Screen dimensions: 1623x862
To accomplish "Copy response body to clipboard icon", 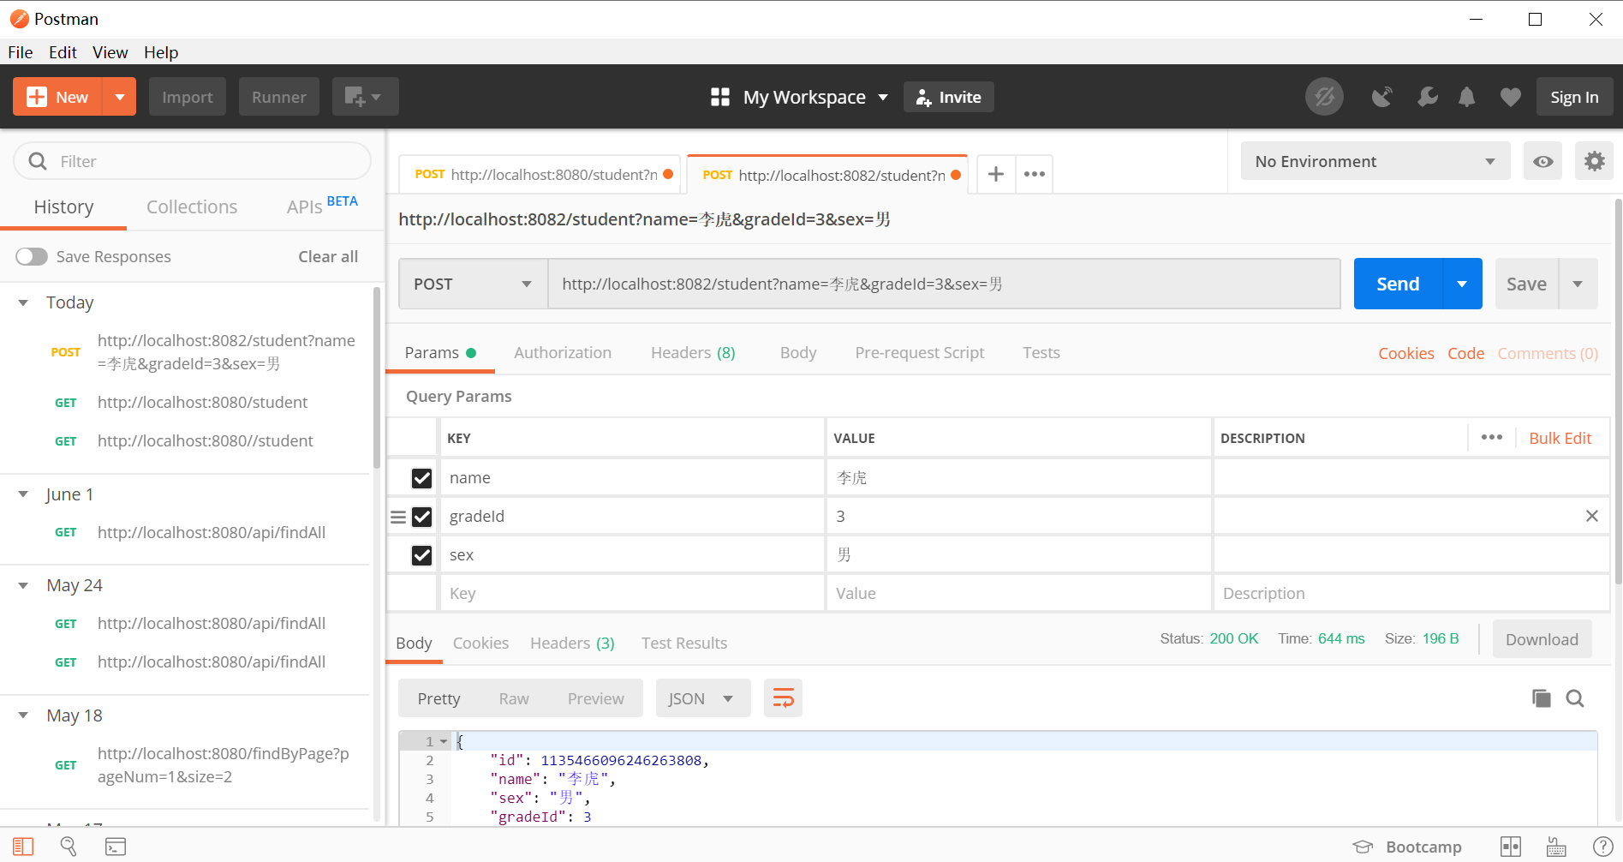I will (1542, 698).
